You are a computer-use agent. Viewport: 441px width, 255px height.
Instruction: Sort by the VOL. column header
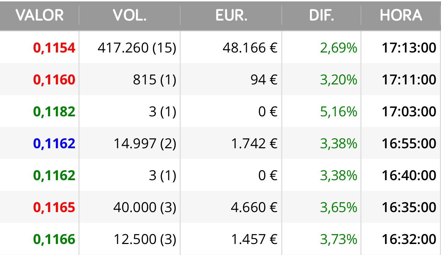tap(130, 15)
